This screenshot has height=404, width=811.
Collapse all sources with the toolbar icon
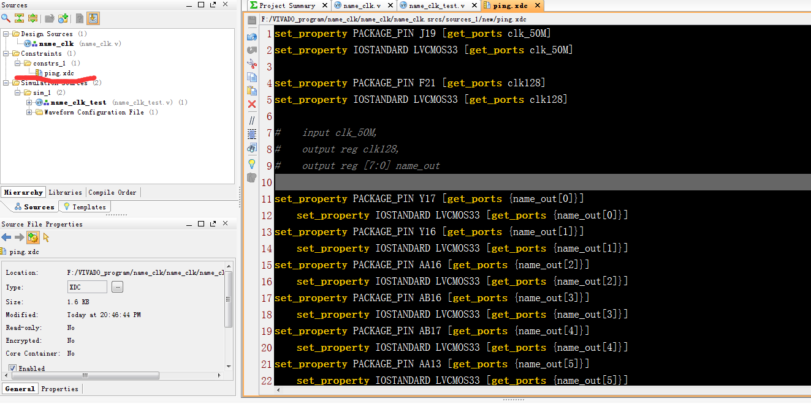coord(20,18)
